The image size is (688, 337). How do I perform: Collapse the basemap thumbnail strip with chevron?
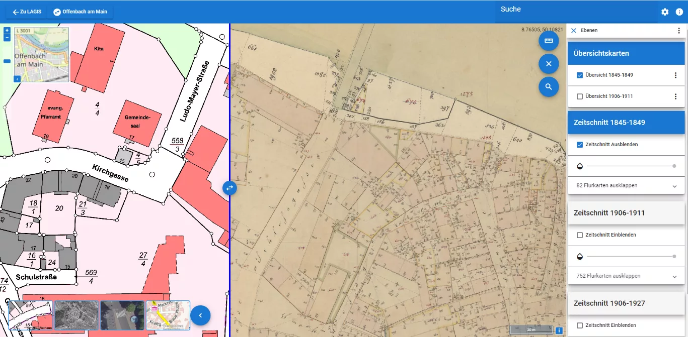(200, 315)
